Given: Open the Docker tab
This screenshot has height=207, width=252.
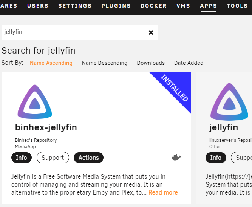Looking at the screenshot, I should pyautogui.click(x=153, y=6).
